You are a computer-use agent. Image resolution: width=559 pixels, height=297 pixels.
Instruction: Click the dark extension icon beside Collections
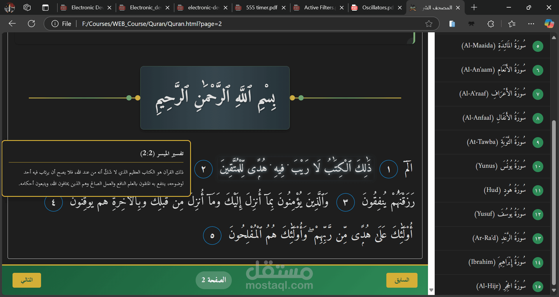[471, 24]
